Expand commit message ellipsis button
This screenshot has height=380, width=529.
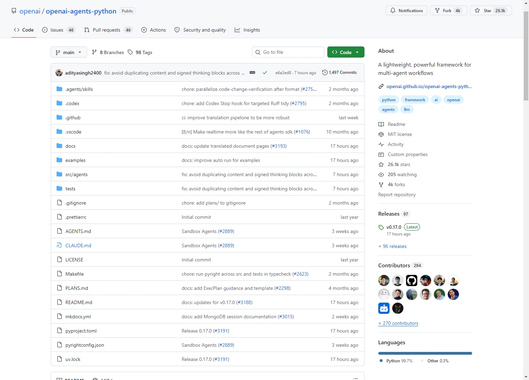(x=252, y=72)
